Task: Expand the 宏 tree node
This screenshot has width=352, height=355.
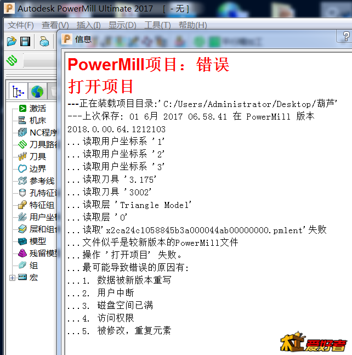Action: (12, 278)
